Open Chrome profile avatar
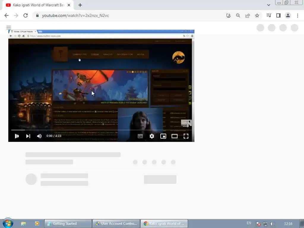Screen dimensions: 304x228 coord(288,15)
